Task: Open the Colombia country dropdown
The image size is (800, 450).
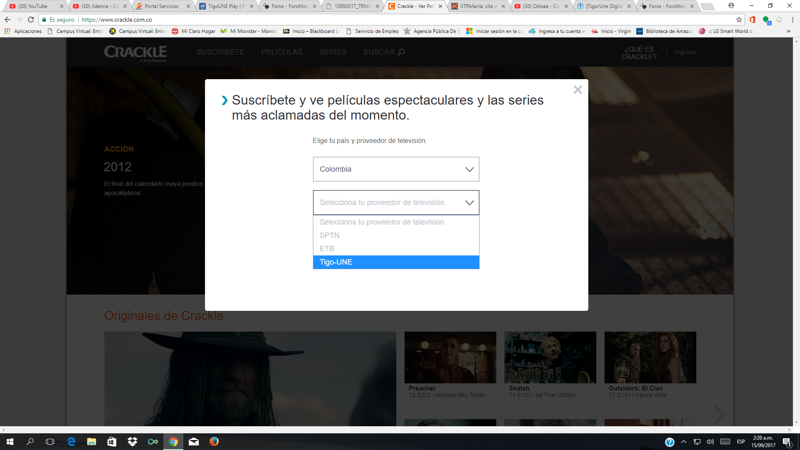Action: tap(396, 169)
